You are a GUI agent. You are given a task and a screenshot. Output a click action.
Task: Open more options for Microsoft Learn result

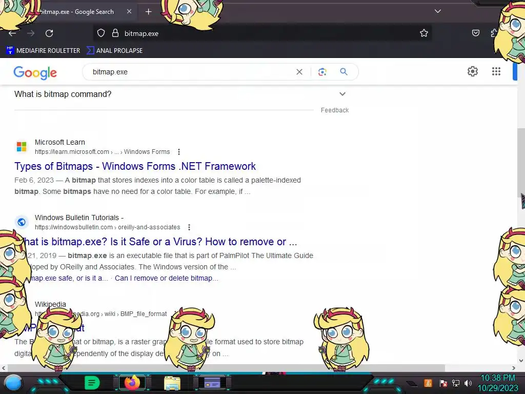pos(179,152)
